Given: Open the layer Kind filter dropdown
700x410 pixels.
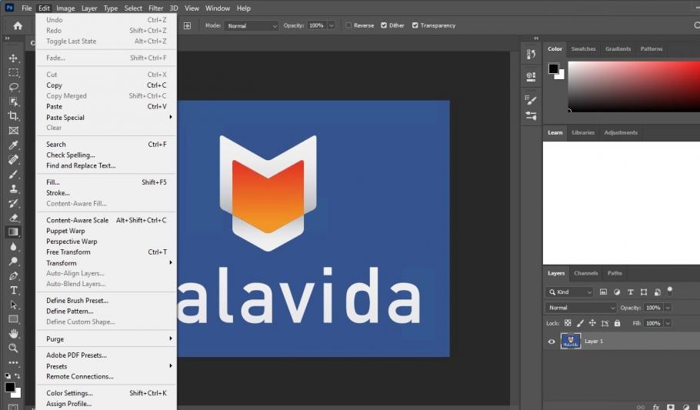Looking at the screenshot, I should [569, 292].
